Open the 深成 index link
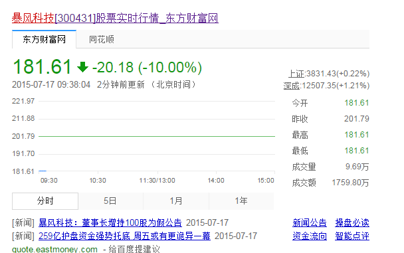 tap(292, 86)
